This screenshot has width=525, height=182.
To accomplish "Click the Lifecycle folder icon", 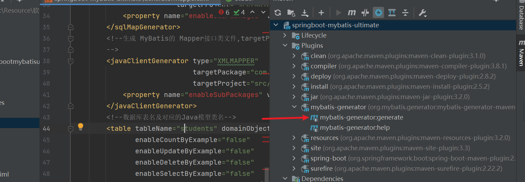I will point(296,36).
